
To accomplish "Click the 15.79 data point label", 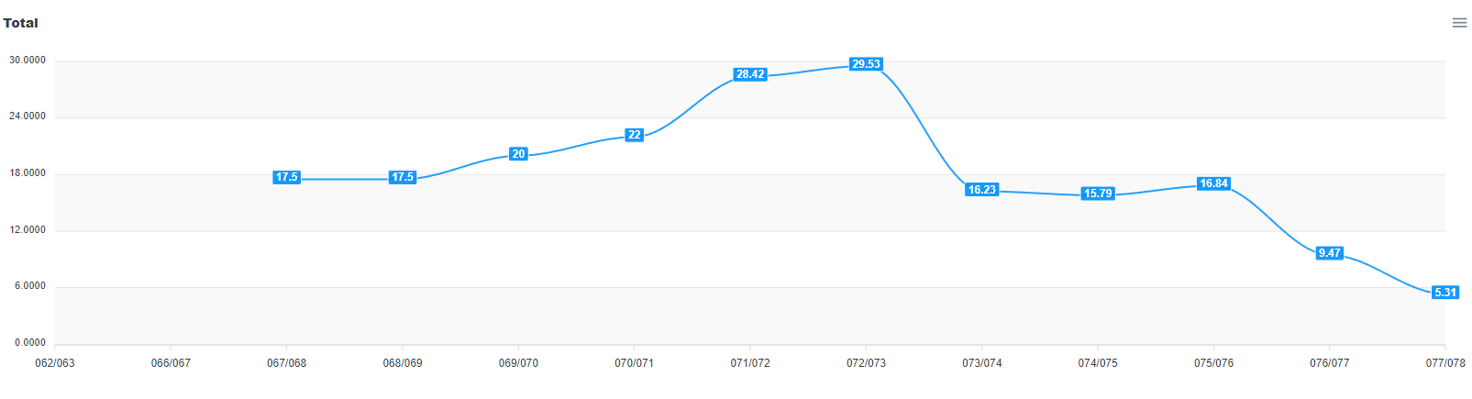I will pos(1098,194).
